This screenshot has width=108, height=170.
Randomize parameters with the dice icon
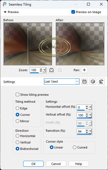tap(93, 82)
